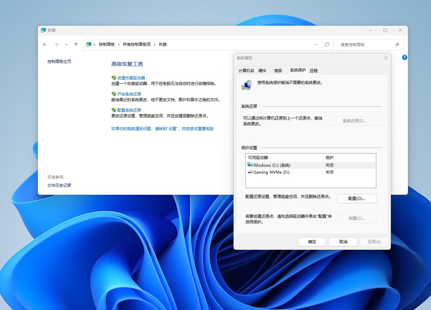Viewport: 431px width, 310px height.
Task: Click the Control Panel icon in the breadcrumb bar
Action: pyautogui.click(x=89, y=44)
